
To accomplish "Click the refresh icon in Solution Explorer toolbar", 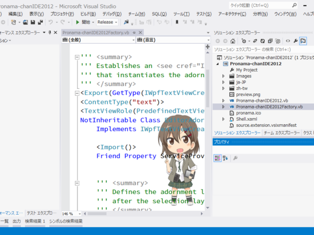I will [x=263, y=41].
